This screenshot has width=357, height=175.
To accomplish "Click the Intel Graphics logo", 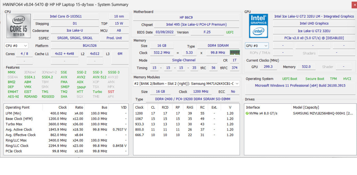I will [258, 26].
